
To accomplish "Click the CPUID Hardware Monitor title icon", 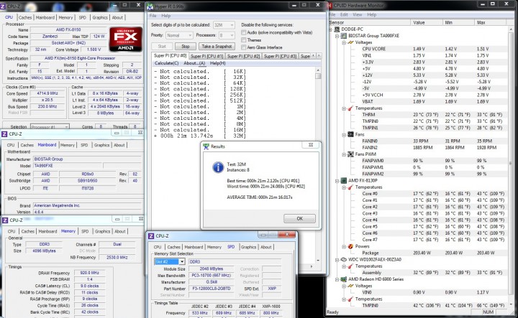I will [x=330, y=5].
